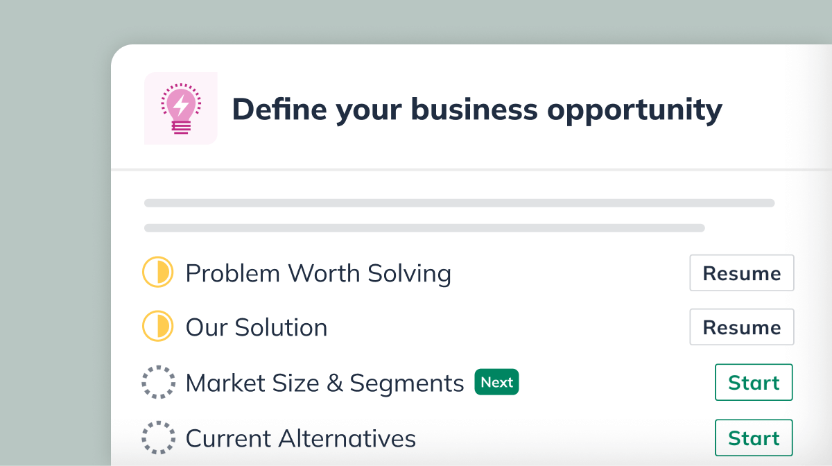Start the Current Alternatives section

coord(754,438)
